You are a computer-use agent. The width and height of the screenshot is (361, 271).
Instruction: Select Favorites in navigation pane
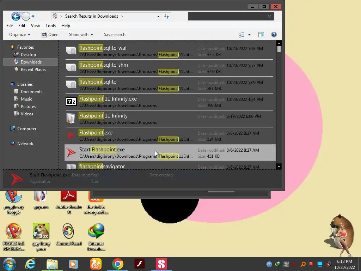tap(25, 47)
